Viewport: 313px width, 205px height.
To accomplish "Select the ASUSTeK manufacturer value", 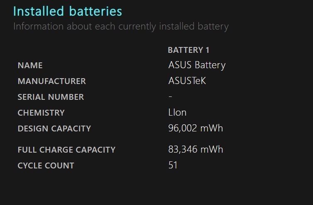I will [x=187, y=81].
